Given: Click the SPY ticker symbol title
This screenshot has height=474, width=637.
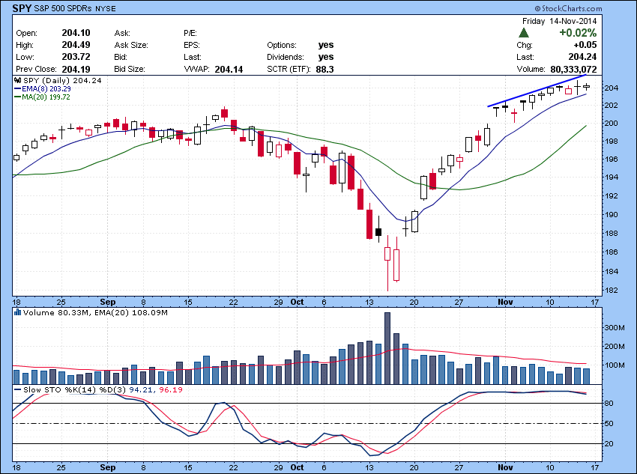Looking at the screenshot, I should [22, 8].
